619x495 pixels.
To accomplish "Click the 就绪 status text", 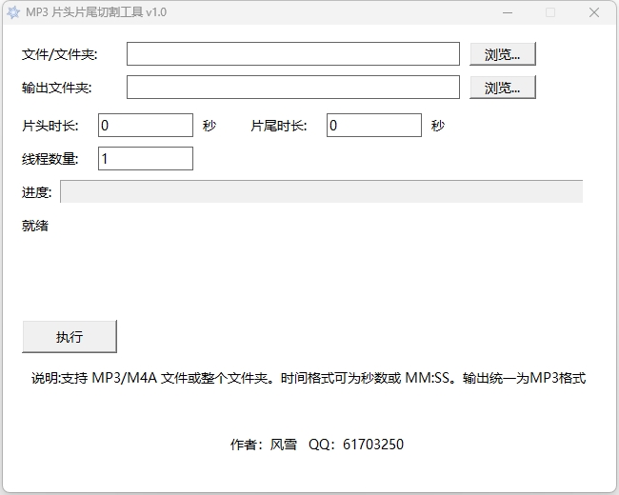I will click(35, 226).
